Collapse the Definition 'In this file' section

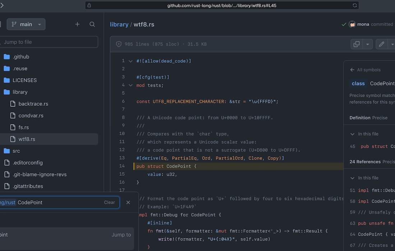click(x=352, y=134)
